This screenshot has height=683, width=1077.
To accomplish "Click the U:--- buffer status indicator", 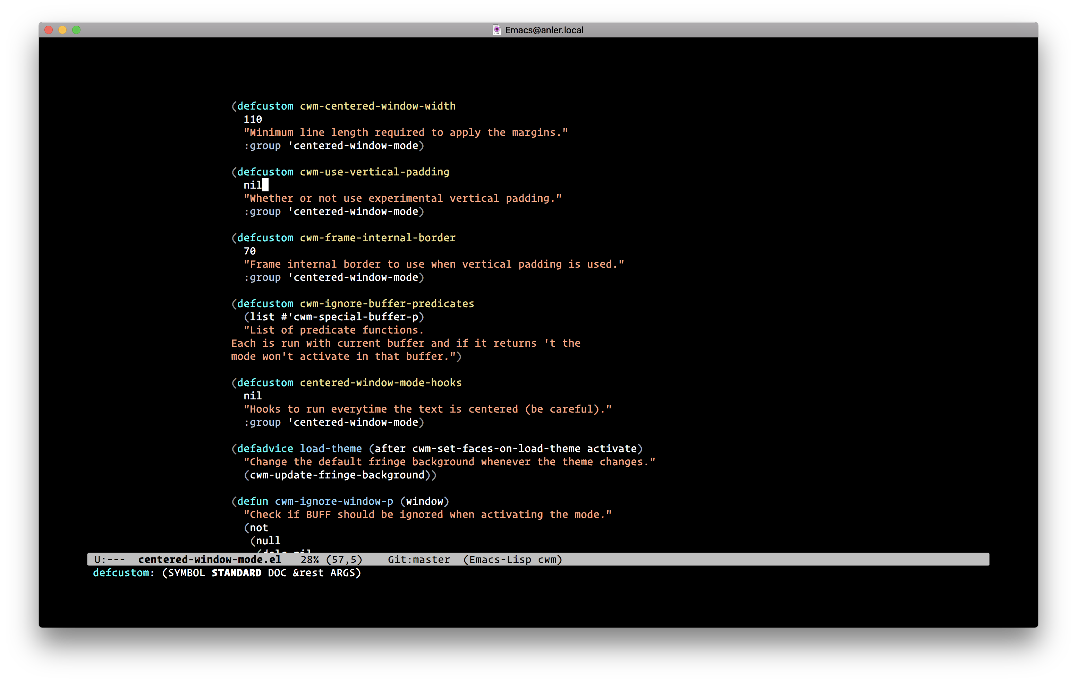I will click(x=110, y=559).
